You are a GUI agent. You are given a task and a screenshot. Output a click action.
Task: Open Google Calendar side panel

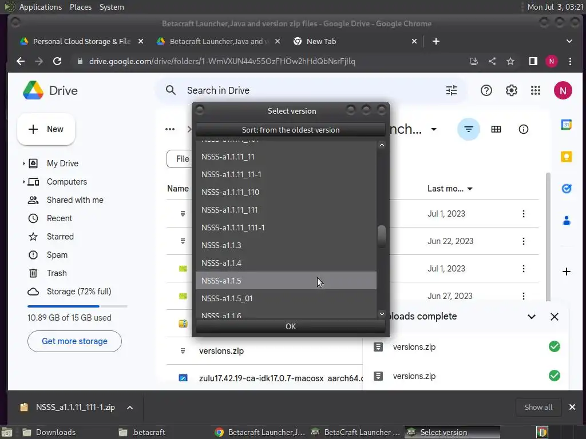[566, 125]
